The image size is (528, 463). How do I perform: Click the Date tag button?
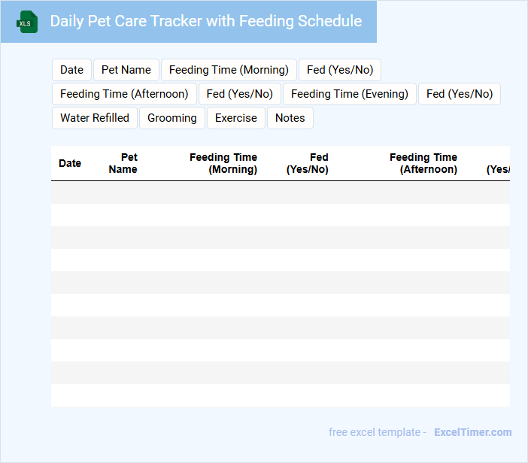tap(71, 70)
